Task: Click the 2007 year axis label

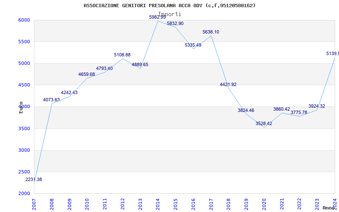Action: 34,204
